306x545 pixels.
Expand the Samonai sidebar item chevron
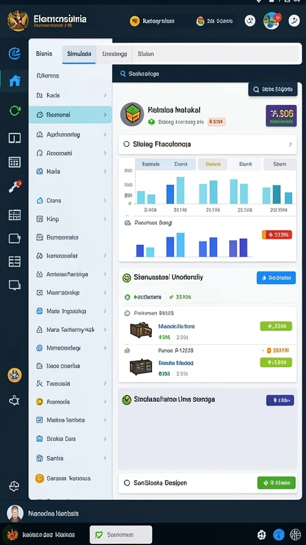(x=105, y=114)
